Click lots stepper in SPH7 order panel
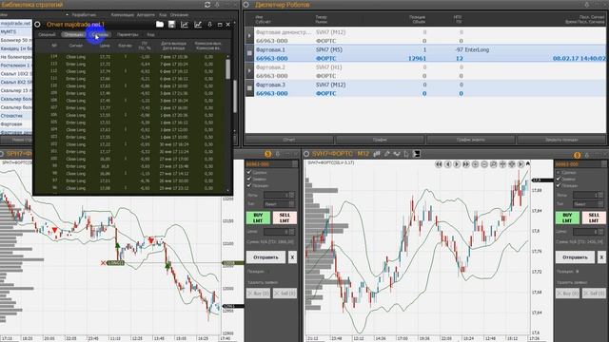Image resolution: width=609 pixels, height=342 pixels. 292,195
